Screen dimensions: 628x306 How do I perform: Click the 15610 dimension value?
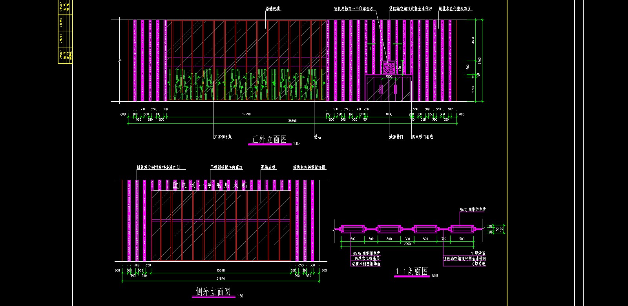[221, 270]
